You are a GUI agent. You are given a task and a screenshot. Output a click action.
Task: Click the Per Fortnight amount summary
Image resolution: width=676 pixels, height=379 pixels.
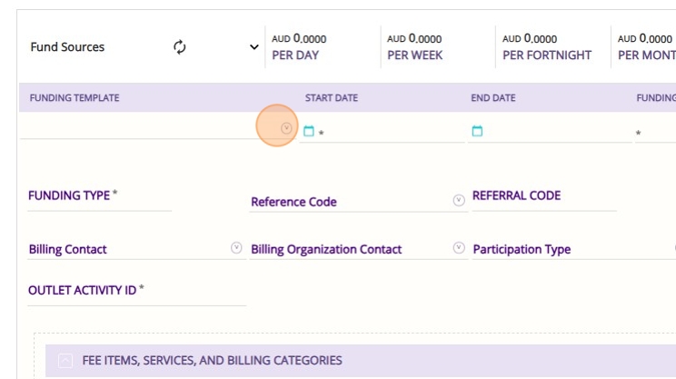pos(546,47)
